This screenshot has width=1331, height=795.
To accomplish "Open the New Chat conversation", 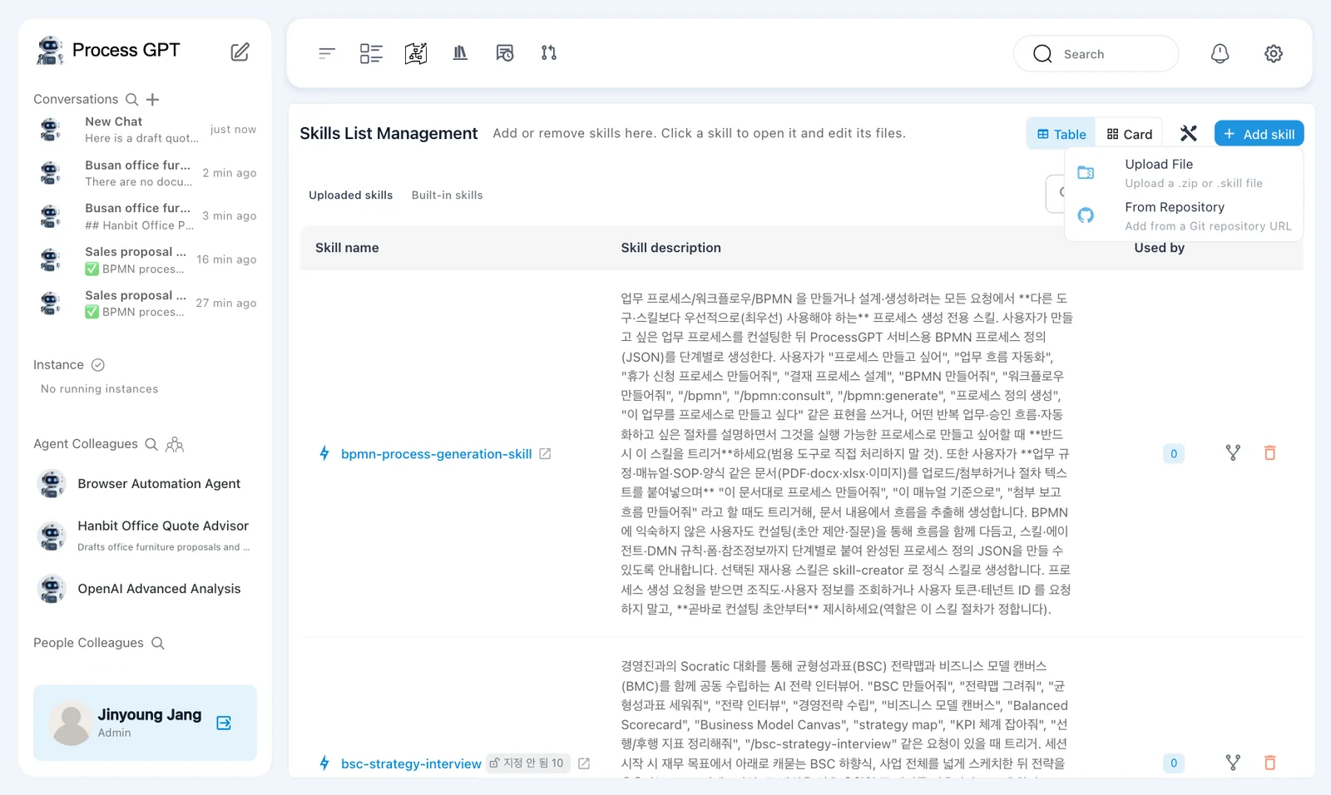I will (146, 130).
